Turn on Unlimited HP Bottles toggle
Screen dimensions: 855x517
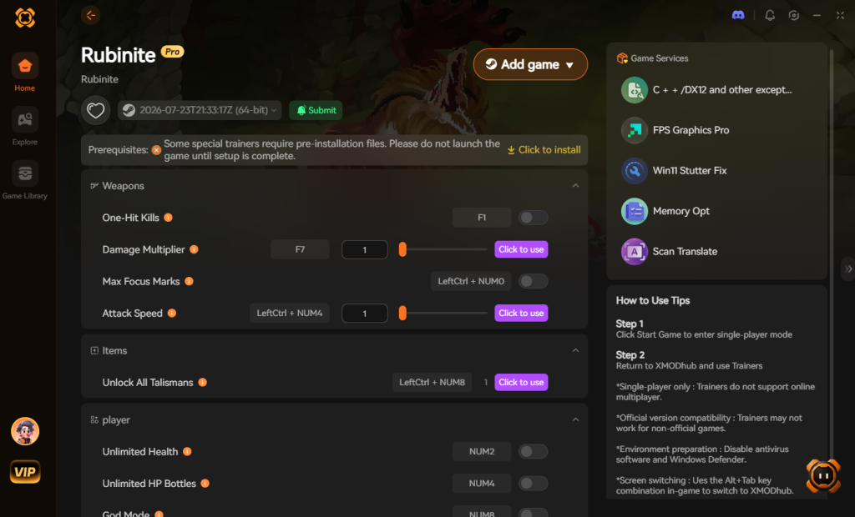533,483
